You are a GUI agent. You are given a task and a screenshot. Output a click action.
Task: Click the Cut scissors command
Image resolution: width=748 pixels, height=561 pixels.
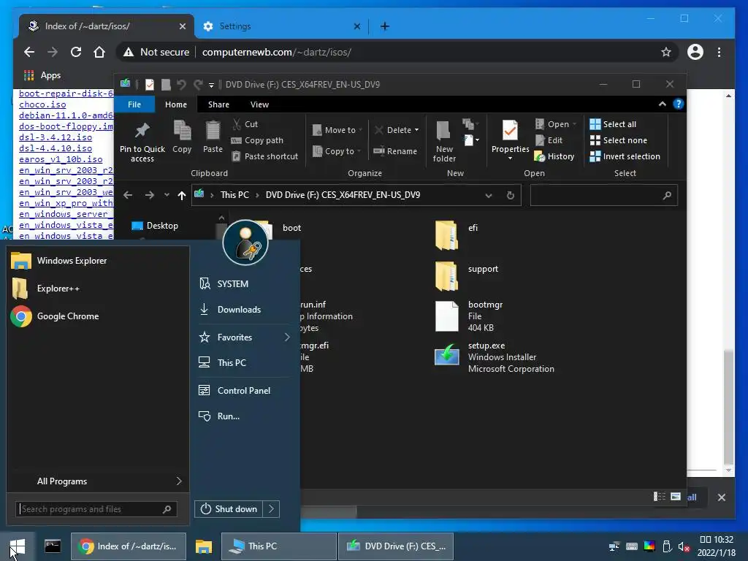click(x=245, y=124)
